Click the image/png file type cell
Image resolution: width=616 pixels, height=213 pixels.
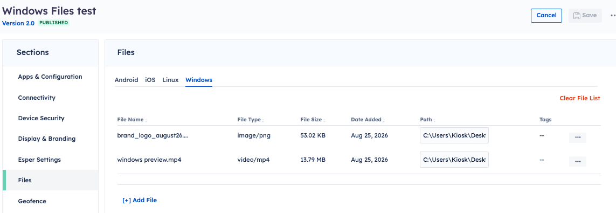(x=254, y=135)
